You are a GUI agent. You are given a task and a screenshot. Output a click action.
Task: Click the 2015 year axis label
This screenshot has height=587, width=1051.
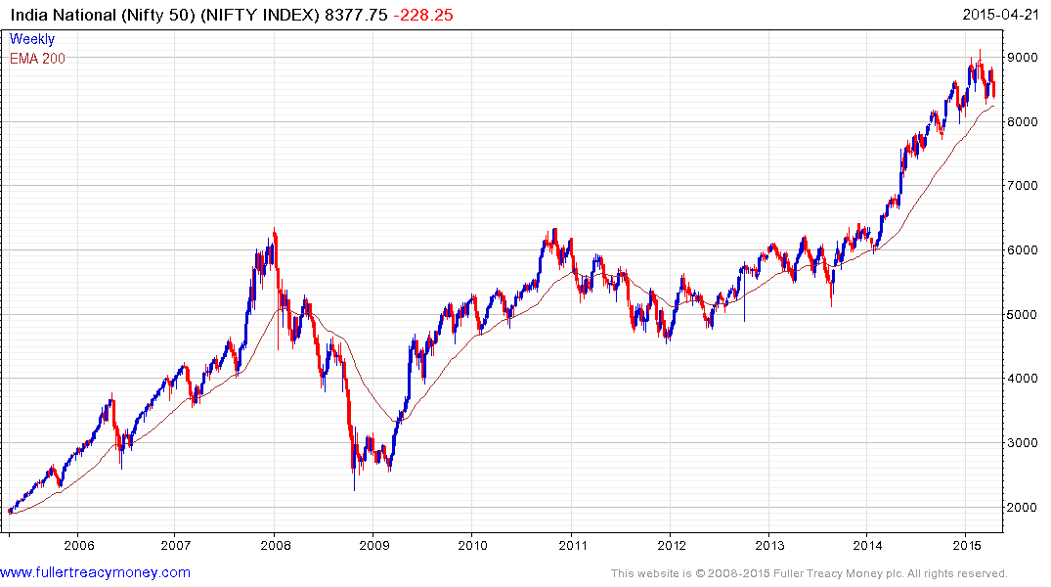967,545
